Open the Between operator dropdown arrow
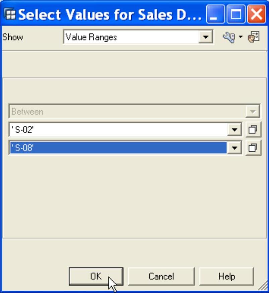 coord(253,111)
